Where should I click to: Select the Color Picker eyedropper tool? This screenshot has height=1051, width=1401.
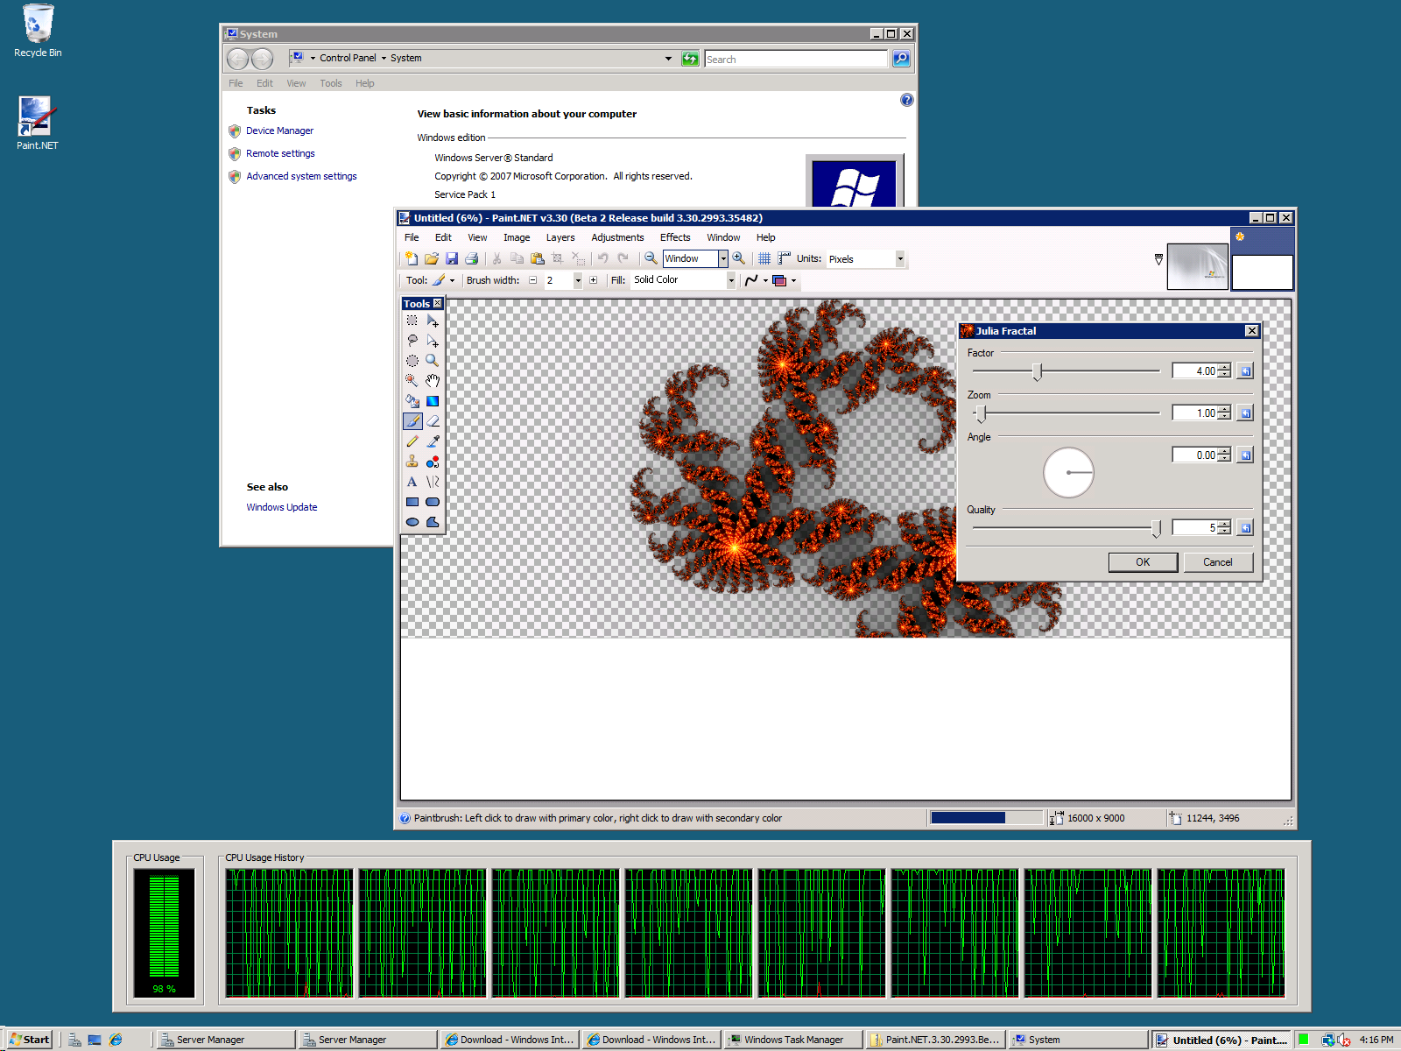(x=433, y=441)
